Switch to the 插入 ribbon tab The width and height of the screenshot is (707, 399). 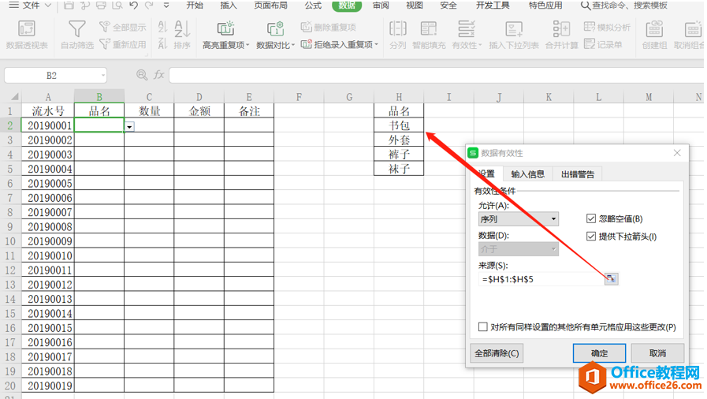point(229,6)
